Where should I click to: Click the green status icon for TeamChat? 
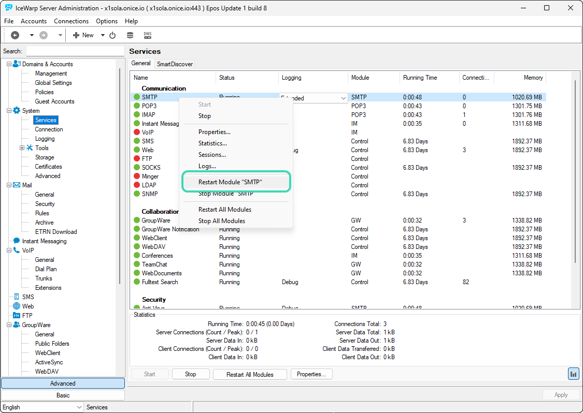pyautogui.click(x=137, y=264)
